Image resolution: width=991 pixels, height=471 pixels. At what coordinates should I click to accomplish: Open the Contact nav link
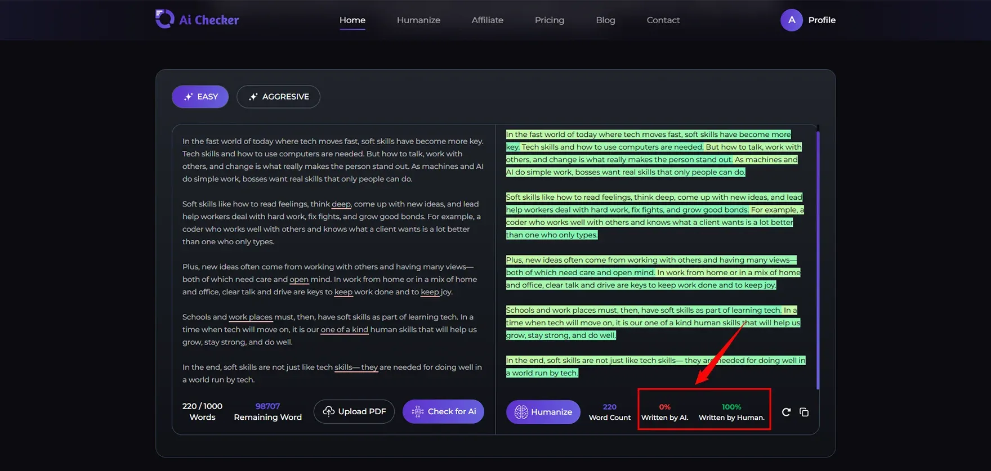click(663, 20)
